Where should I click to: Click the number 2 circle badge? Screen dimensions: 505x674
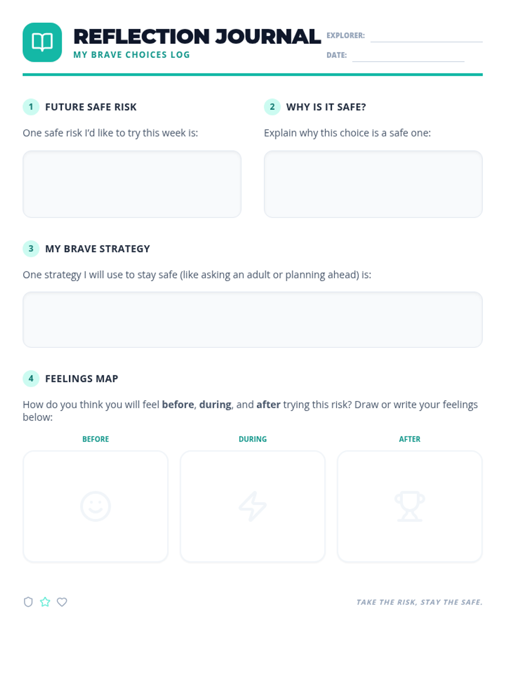272,107
